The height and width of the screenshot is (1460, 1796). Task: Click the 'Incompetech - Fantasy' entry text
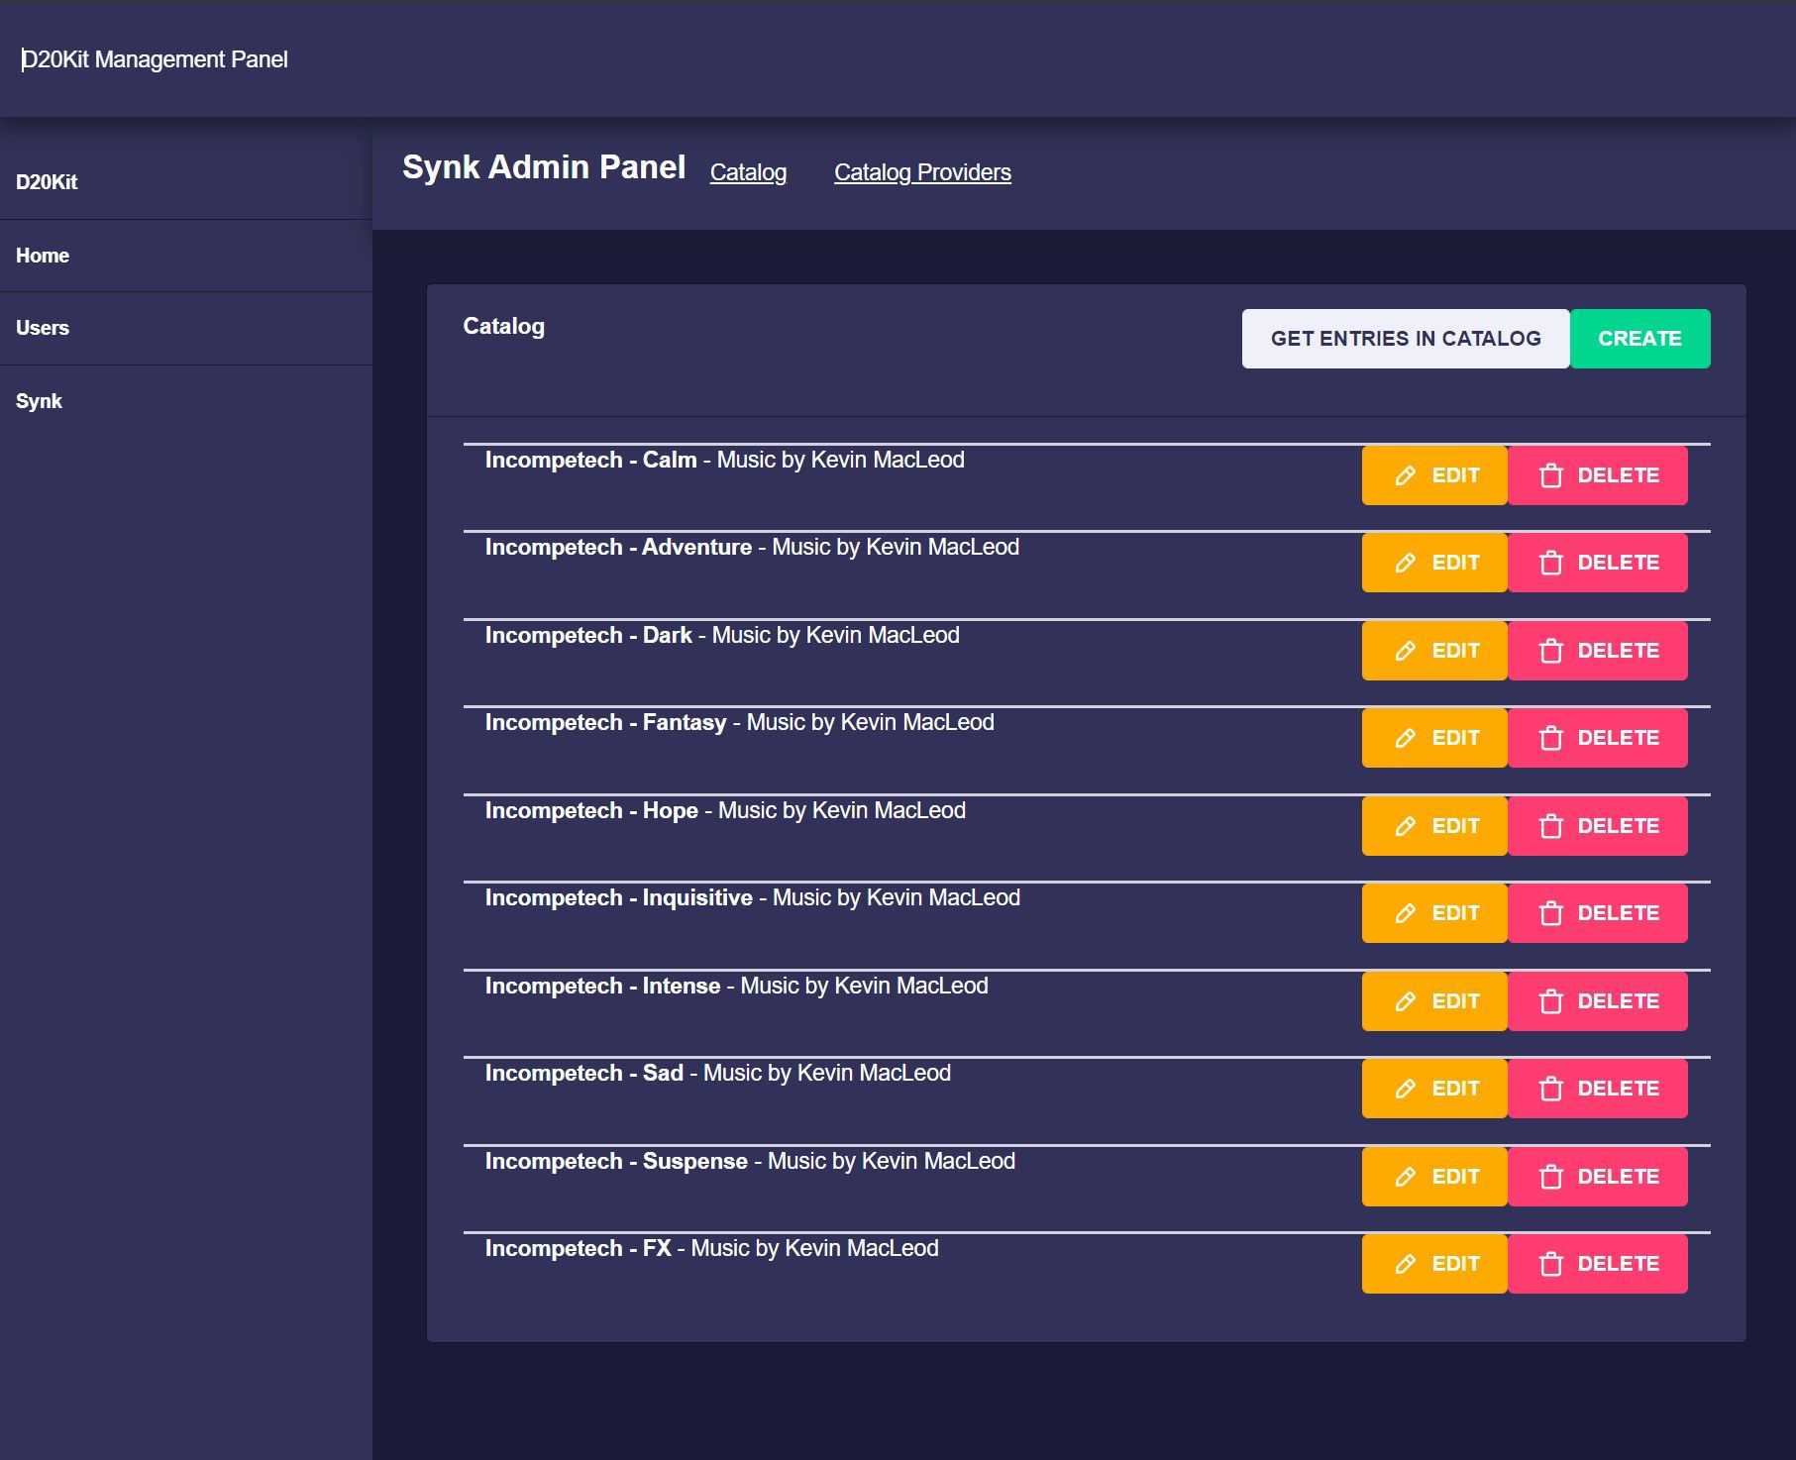[x=605, y=722]
